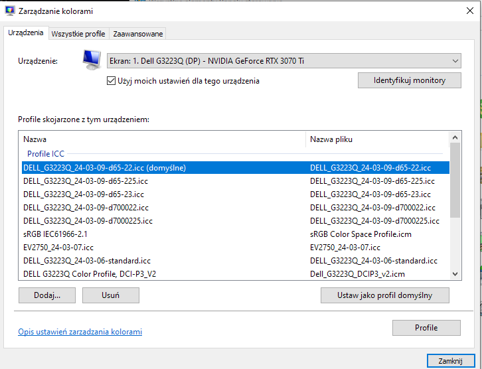Click the monitor device icon
The height and width of the screenshot is (369, 482).
coord(91,60)
